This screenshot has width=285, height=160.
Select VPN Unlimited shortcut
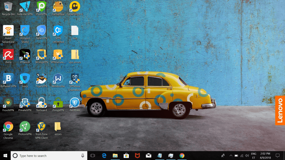tap(58, 34)
